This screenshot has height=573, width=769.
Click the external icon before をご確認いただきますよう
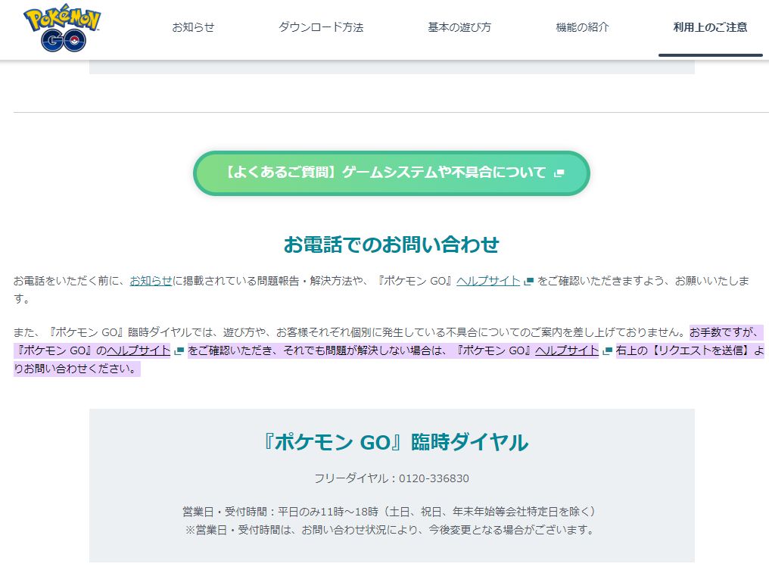(x=529, y=282)
